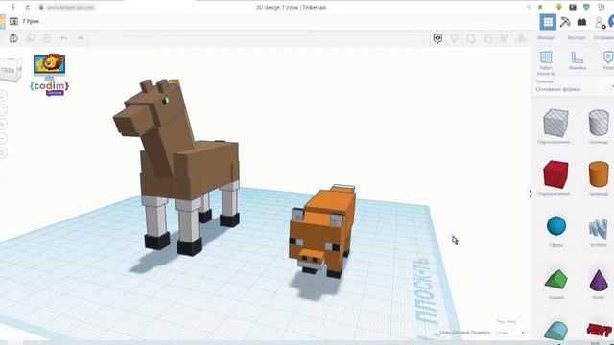The width and height of the screenshot is (614, 345).
Task: Pick the orange cylinder shape
Action: [x=599, y=174]
